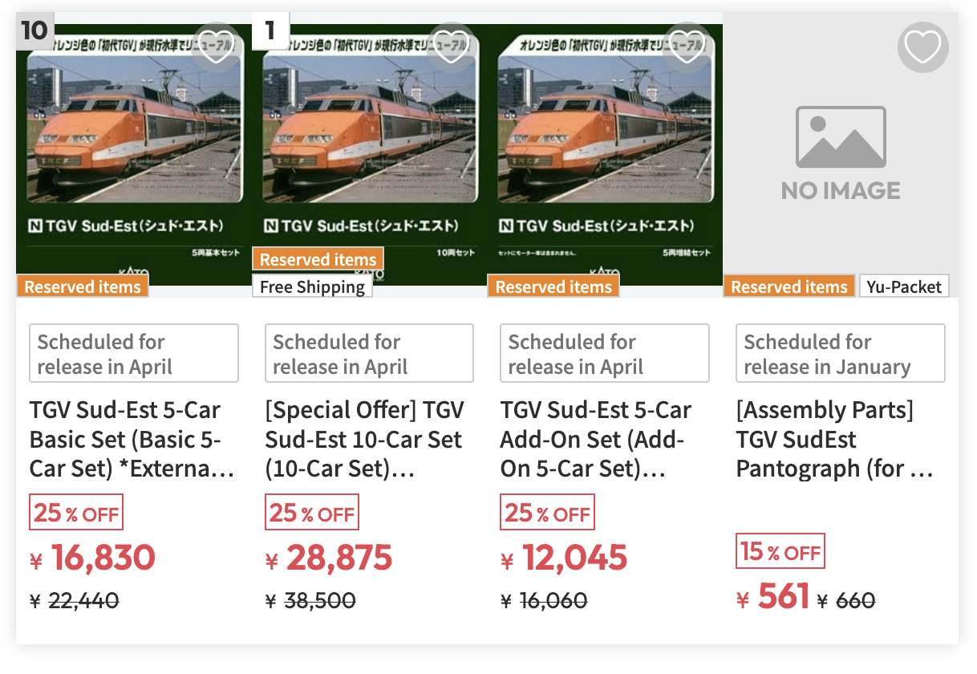Click the NO IMAGE placeholder picture

[841, 152]
